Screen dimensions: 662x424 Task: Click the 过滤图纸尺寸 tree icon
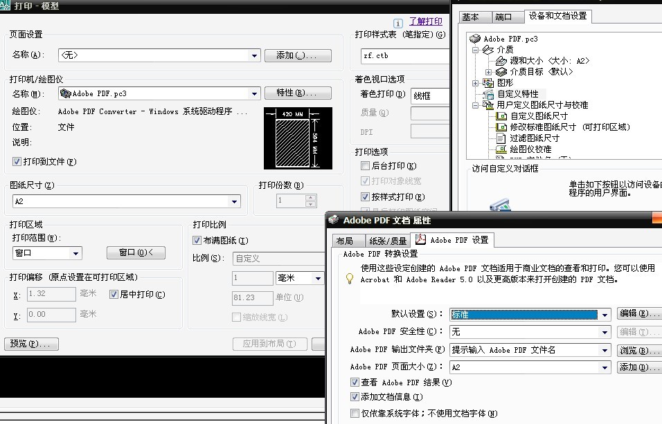501,138
